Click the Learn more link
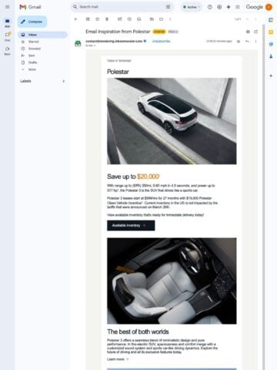Viewport: 277px width, 370px height. coord(118,359)
